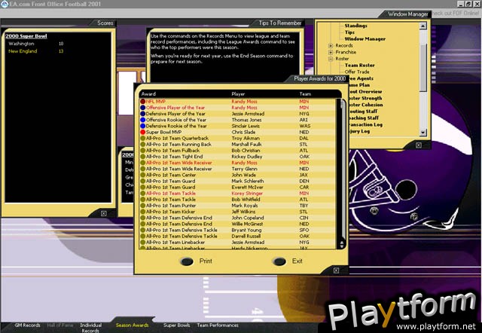Click Troy Aikman in the player column
The width and height of the screenshot is (482, 333).
246,139
